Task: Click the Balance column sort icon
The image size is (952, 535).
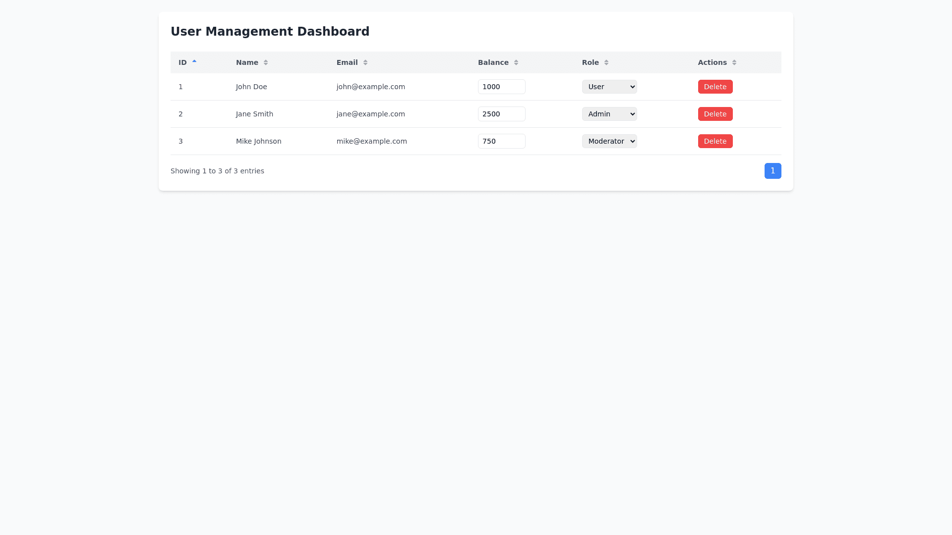Action: point(516,62)
